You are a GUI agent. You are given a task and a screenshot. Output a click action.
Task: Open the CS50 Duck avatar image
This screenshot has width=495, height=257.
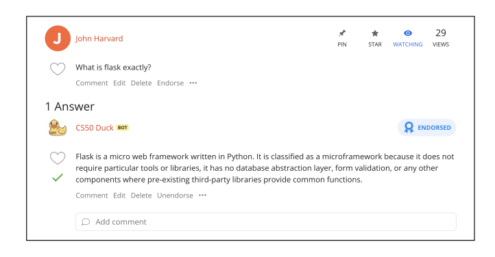58,128
